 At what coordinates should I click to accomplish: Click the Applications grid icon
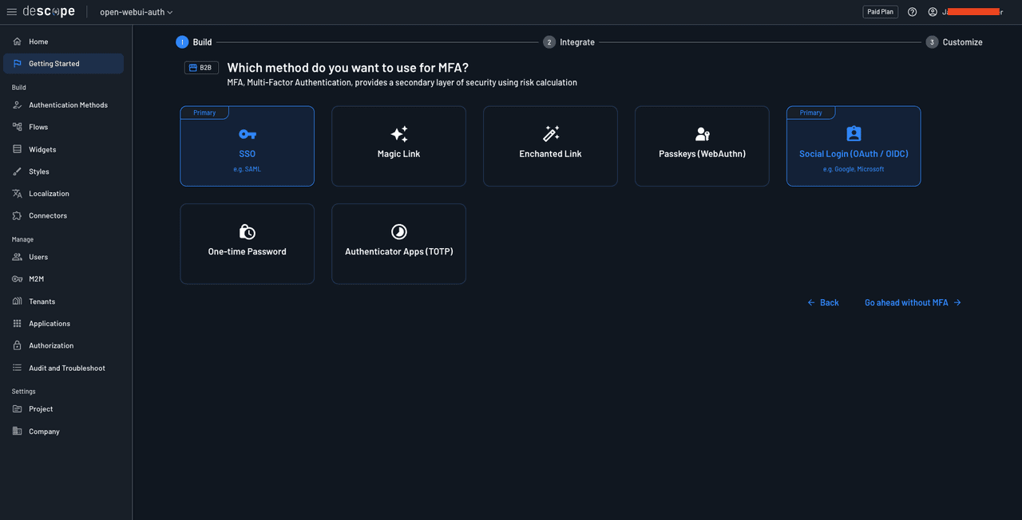tap(18, 324)
